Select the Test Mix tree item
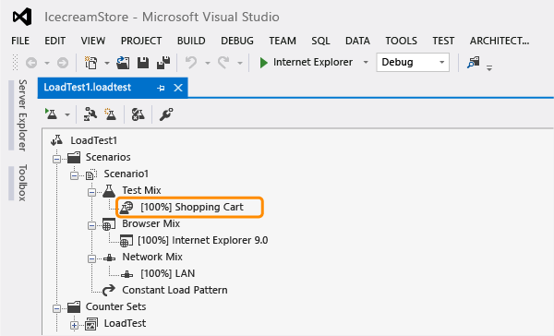Viewport: 554px width, 336px height. click(x=141, y=190)
